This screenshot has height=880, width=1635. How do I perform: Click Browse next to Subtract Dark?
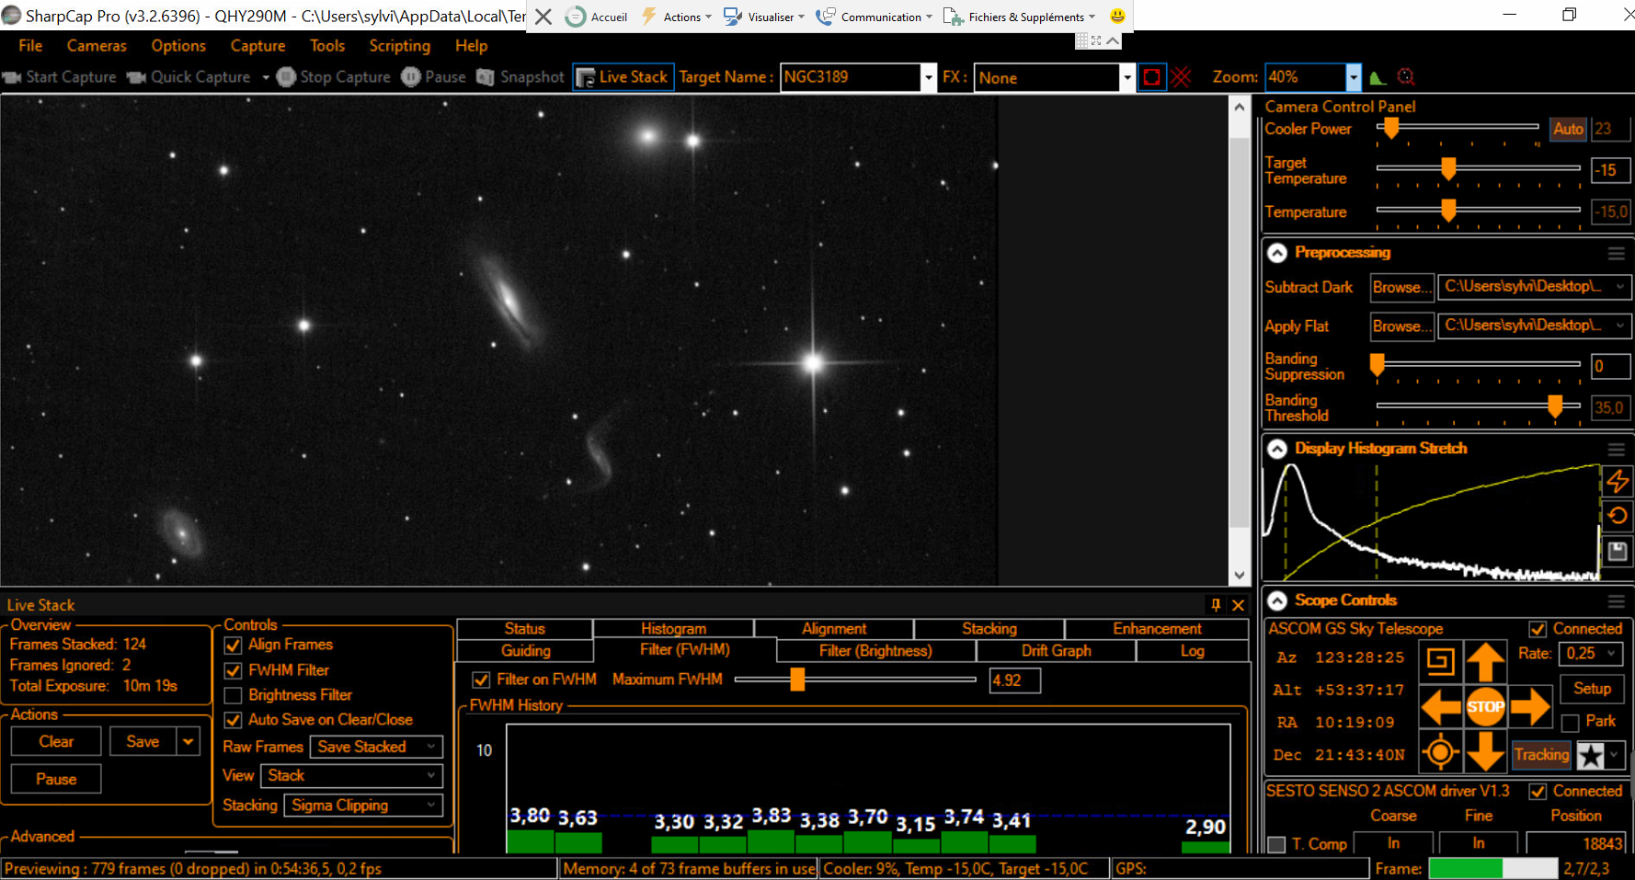click(1401, 287)
